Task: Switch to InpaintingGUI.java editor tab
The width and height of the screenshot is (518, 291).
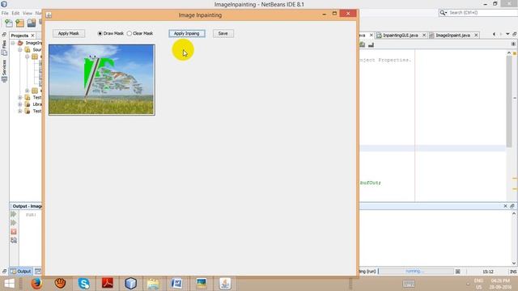Action: [401, 35]
